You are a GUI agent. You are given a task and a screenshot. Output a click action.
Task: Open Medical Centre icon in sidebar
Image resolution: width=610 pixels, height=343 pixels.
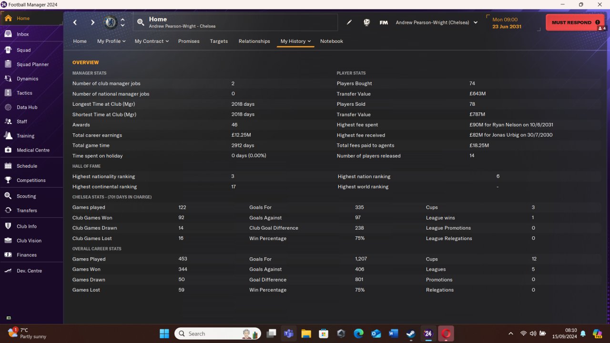[x=8, y=150]
